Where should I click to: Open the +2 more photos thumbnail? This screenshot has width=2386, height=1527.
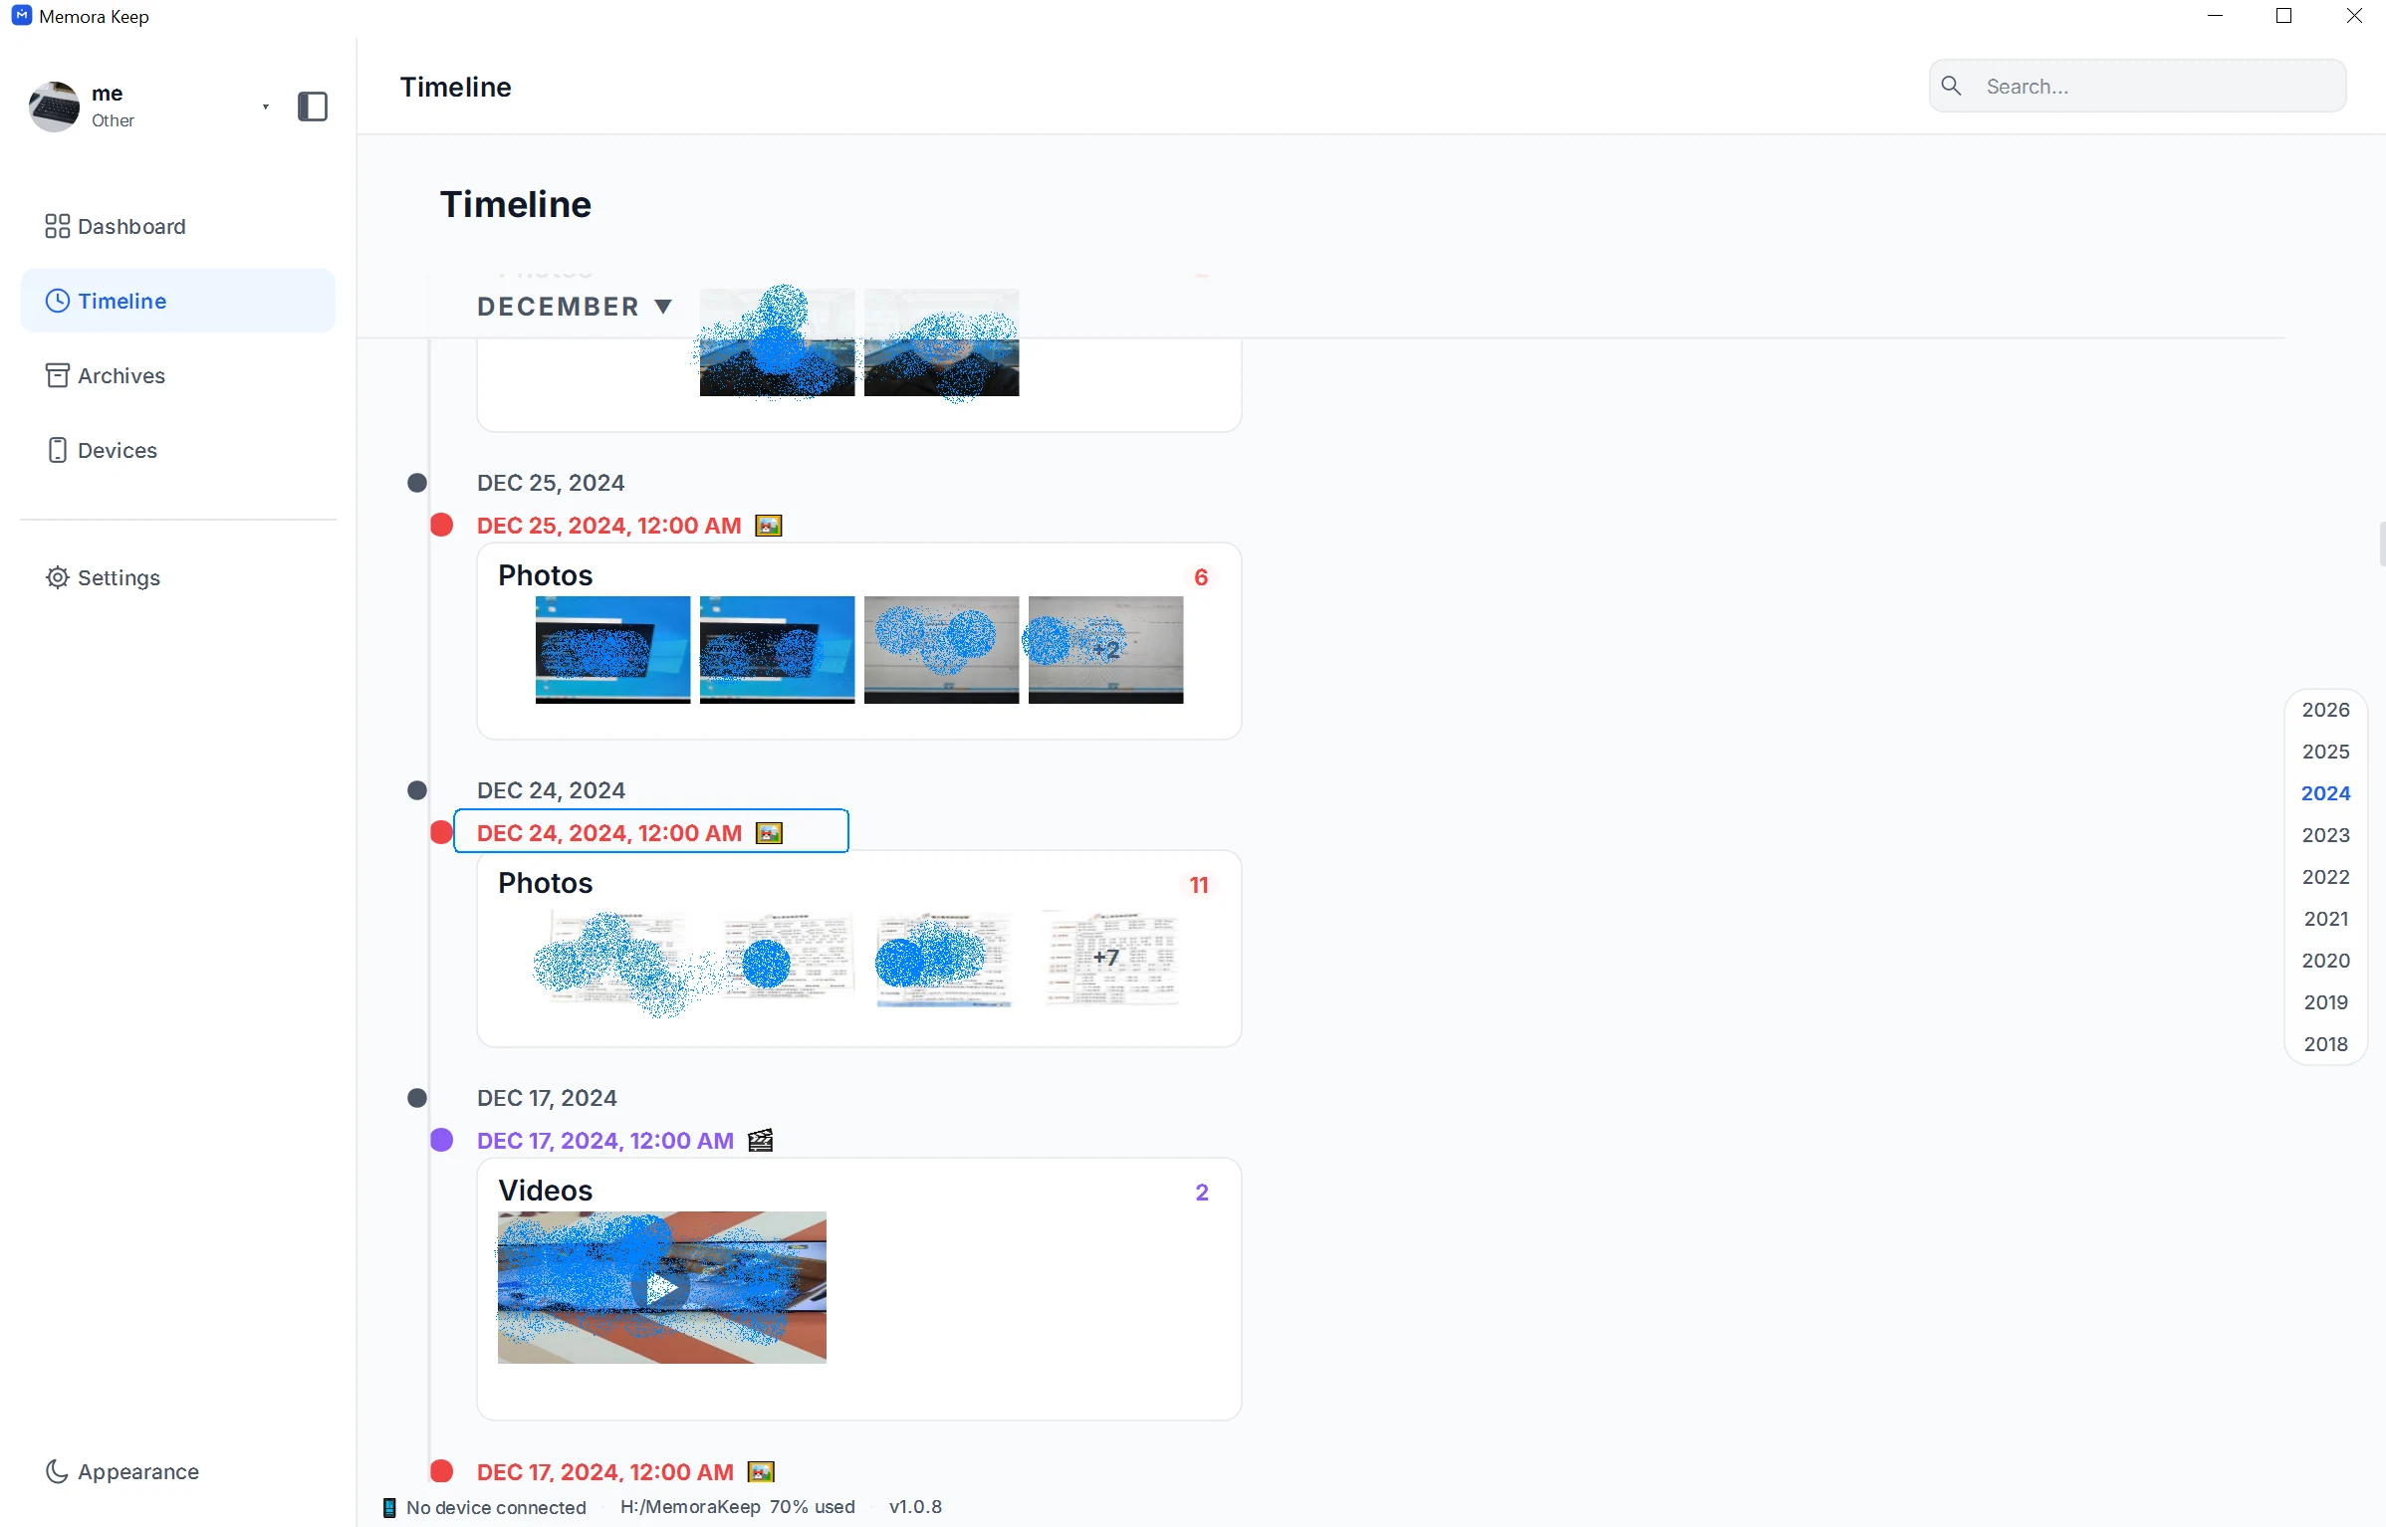tap(1105, 650)
